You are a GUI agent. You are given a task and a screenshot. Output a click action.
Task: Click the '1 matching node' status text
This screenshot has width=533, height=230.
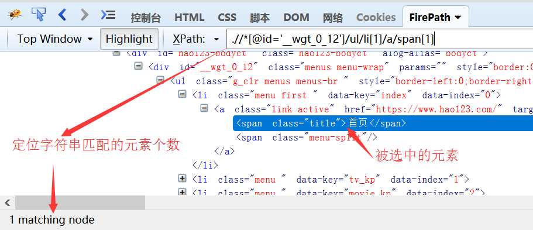(51, 220)
